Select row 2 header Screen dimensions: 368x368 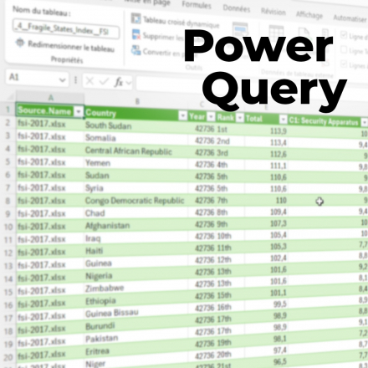(8, 123)
